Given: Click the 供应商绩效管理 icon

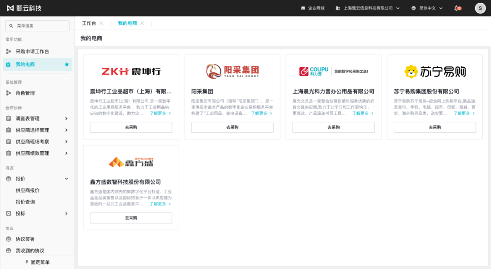Looking at the screenshot, I should [x=9, y=153].
